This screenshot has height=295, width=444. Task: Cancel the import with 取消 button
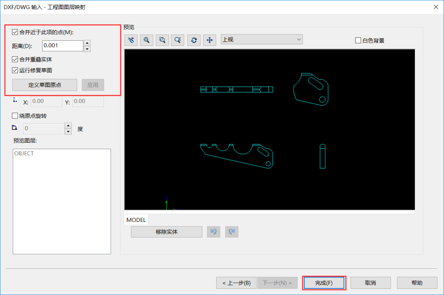370,283
